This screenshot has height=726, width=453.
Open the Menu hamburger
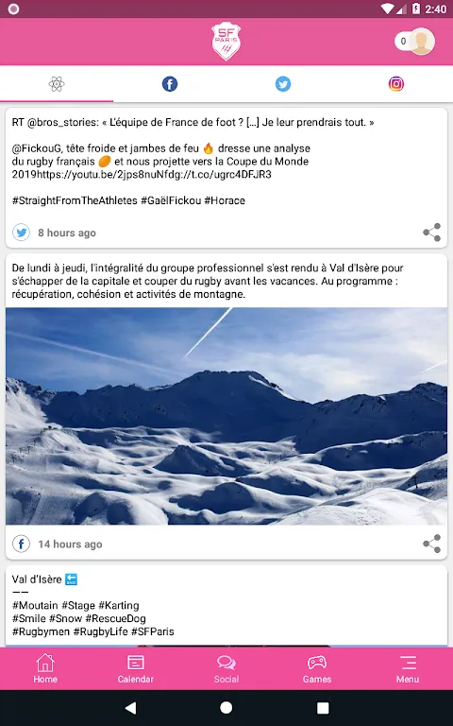click(x=408, y=668)
